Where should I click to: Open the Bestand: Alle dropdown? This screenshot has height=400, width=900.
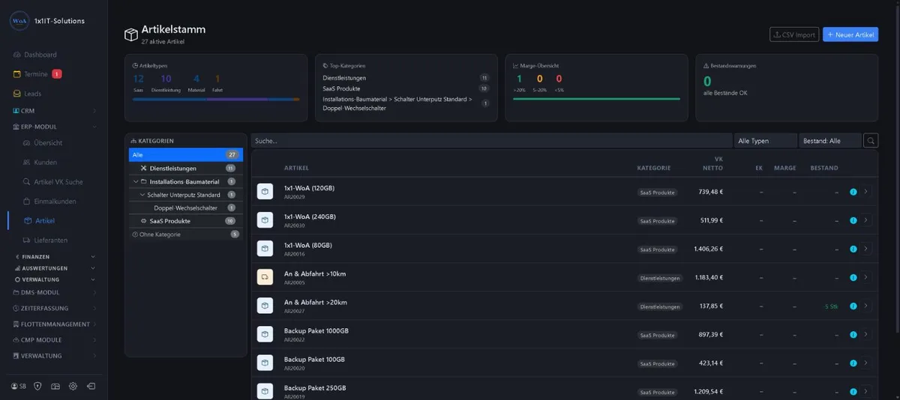[829, 141]
